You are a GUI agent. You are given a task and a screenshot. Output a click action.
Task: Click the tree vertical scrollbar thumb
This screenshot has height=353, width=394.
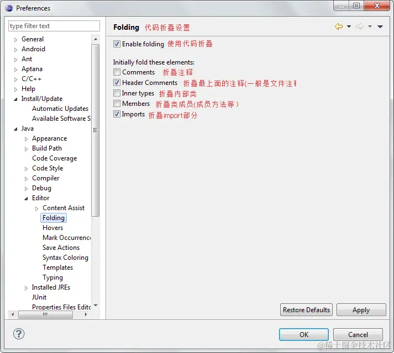coord(96,130)
